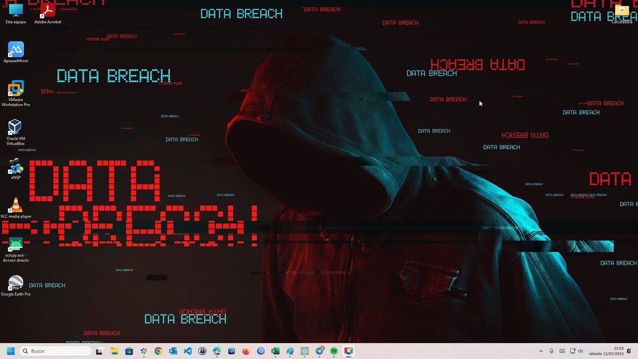Open the volume speaker tray icon
Image resolution: width=638 pixels, height=359 pixels.
click(x=580, y=351)
